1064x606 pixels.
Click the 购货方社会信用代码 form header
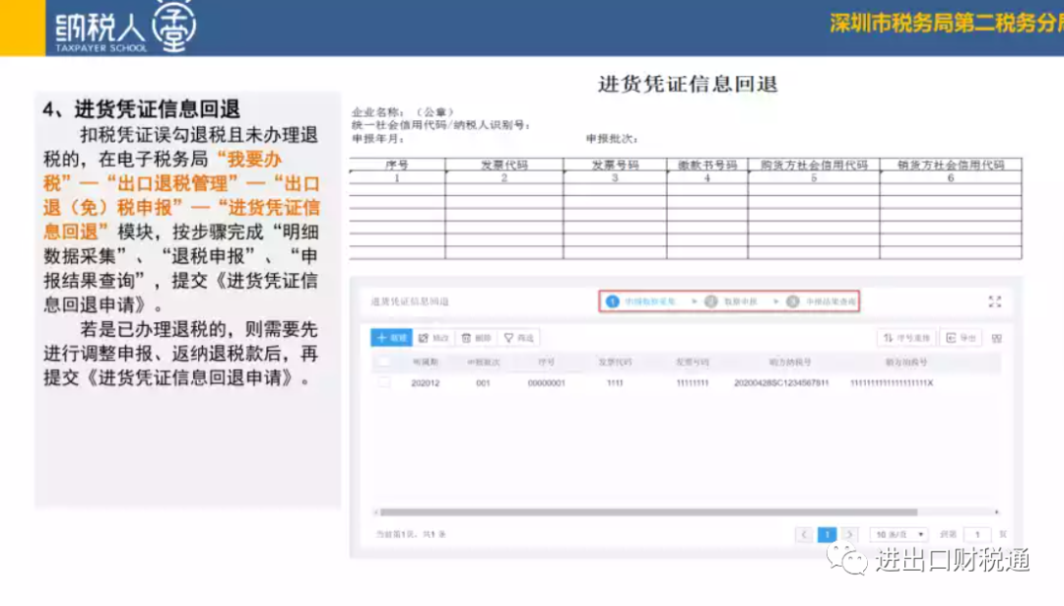tap(814, 165)
